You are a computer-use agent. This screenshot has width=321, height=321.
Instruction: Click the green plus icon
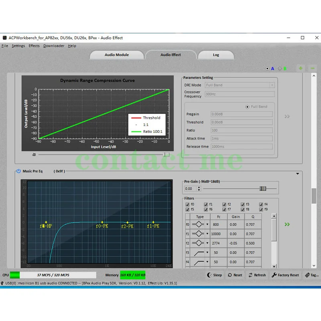[300, 68]
